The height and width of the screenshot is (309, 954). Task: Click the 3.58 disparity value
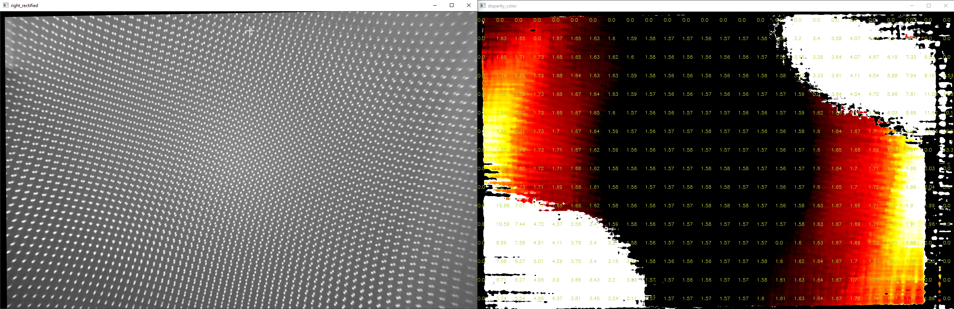836,39
